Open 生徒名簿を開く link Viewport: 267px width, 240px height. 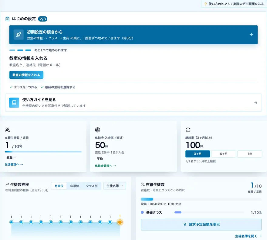pyautogui.click(x=248, y=236)
